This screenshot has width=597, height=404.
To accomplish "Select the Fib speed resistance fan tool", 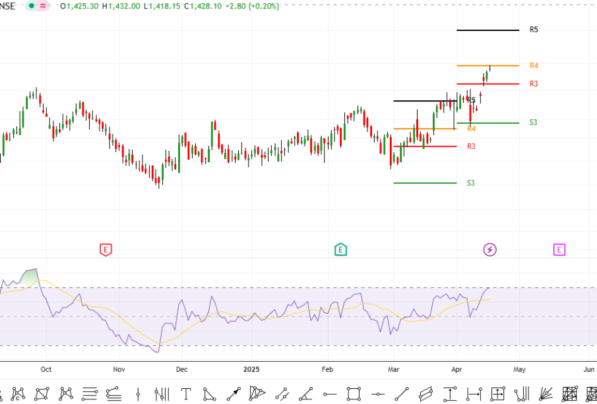I will coord(546,393).
